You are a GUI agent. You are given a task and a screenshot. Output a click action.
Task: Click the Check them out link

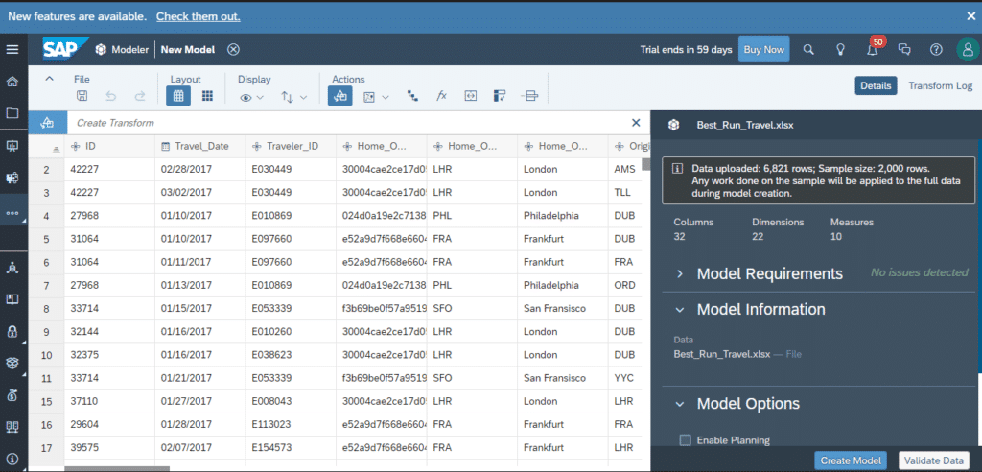198,16
